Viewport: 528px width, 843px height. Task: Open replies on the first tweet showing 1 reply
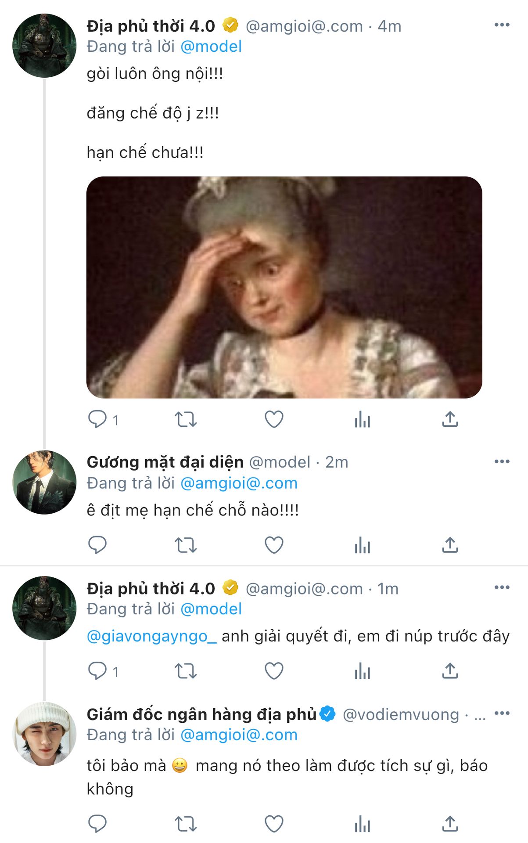[103, 419]
